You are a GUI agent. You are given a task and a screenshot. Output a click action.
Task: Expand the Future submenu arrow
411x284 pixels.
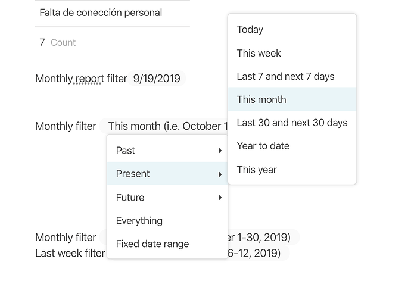[x=220, y=198]
